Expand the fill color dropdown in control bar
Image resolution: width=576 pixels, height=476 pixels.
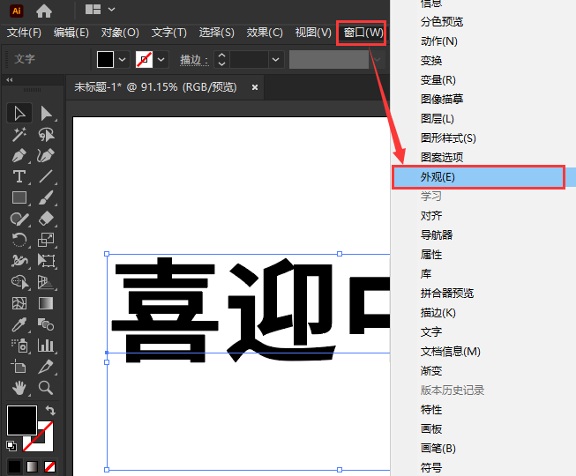click(x=123, y=59)
